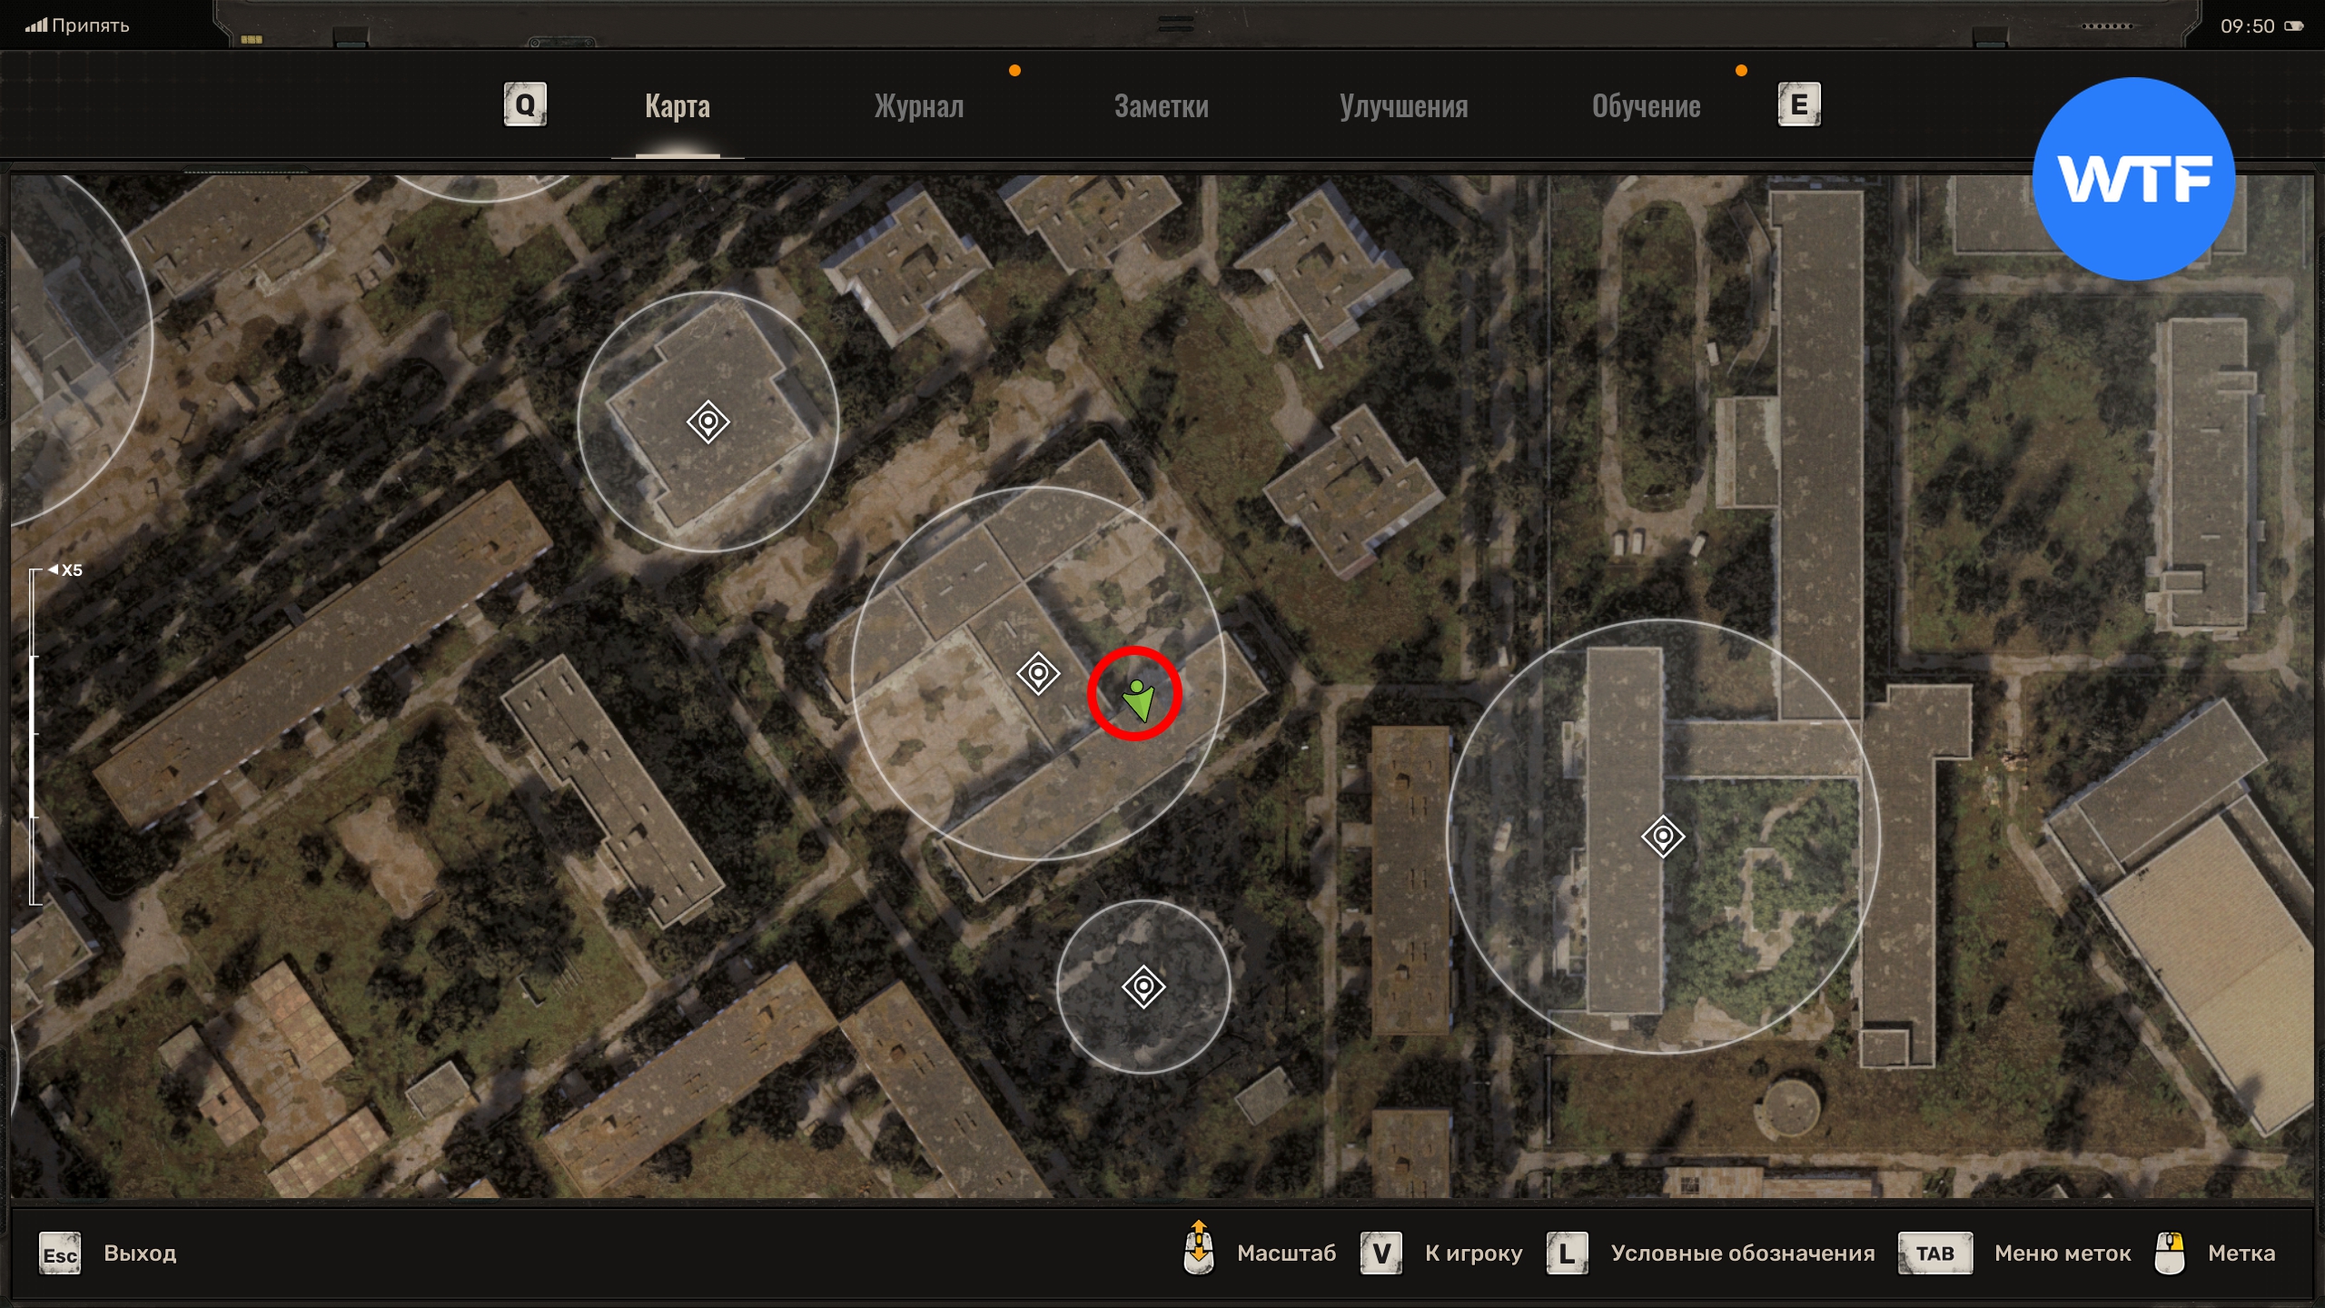This screenshot has width=2325, height=1308.
Task: Click the blue WTF badge
Action: (x=2132, y=179)
